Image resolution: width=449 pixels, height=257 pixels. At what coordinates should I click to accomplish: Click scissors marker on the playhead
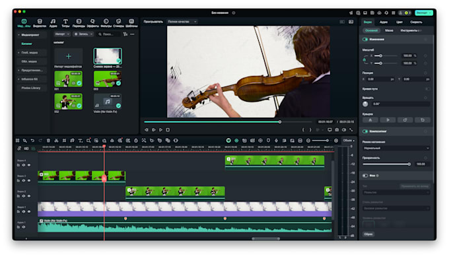coord(104,178)
